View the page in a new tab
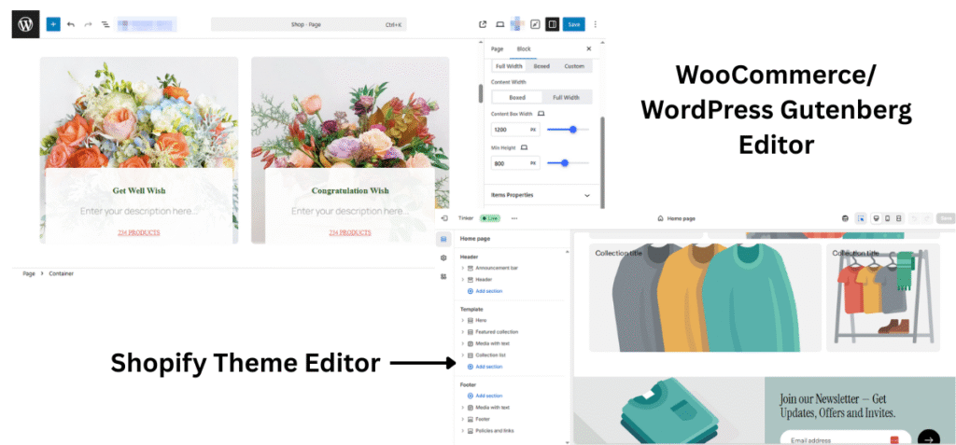 tap(483, 24)
